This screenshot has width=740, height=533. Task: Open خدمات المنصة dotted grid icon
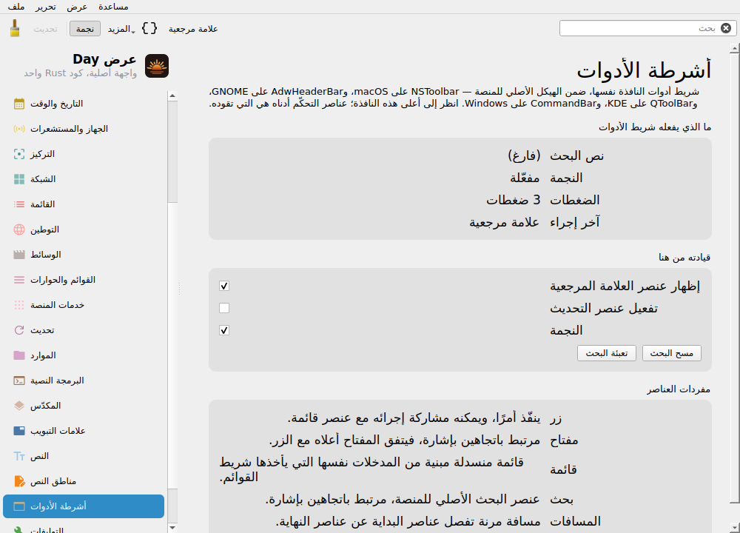tap(19, 305)
